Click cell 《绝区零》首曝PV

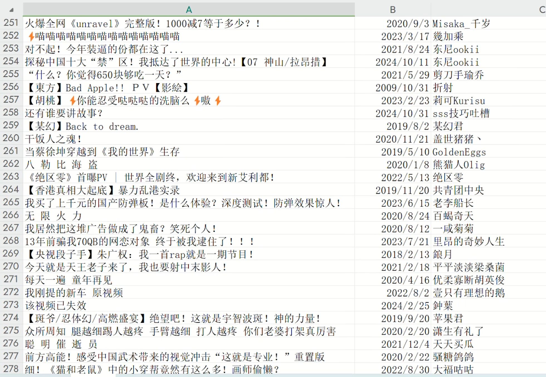189,177
